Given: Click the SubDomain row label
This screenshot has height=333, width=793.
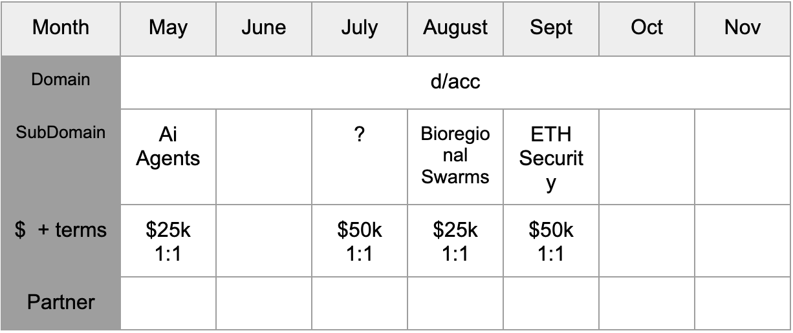Looking at the screenshot, I should click(x=60, y=132).
